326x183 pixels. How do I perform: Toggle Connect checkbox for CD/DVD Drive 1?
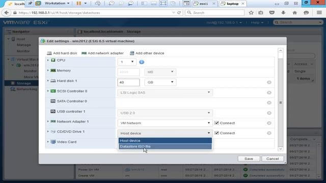[216, 133]
